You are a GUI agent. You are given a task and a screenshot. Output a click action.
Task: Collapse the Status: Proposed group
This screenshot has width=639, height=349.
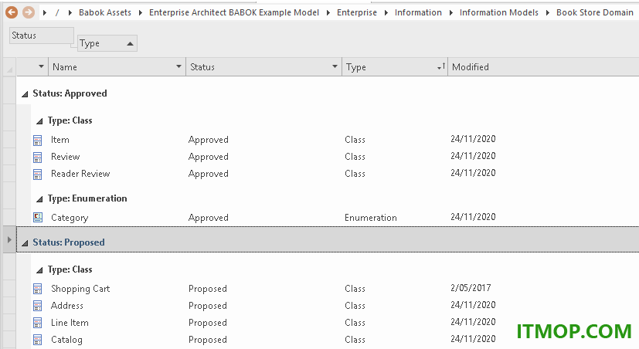(25, 243)
